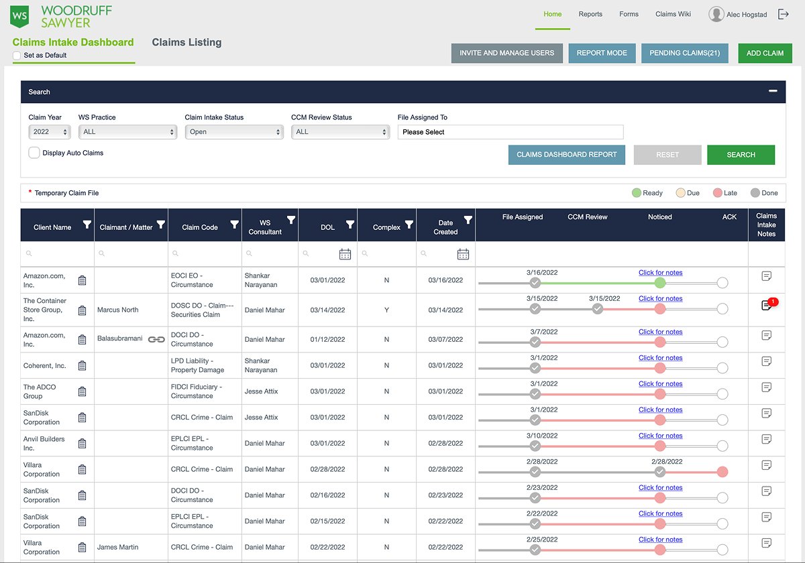
Task: Open the Claims Wiki menu item
Action: [x=673, y=14]
